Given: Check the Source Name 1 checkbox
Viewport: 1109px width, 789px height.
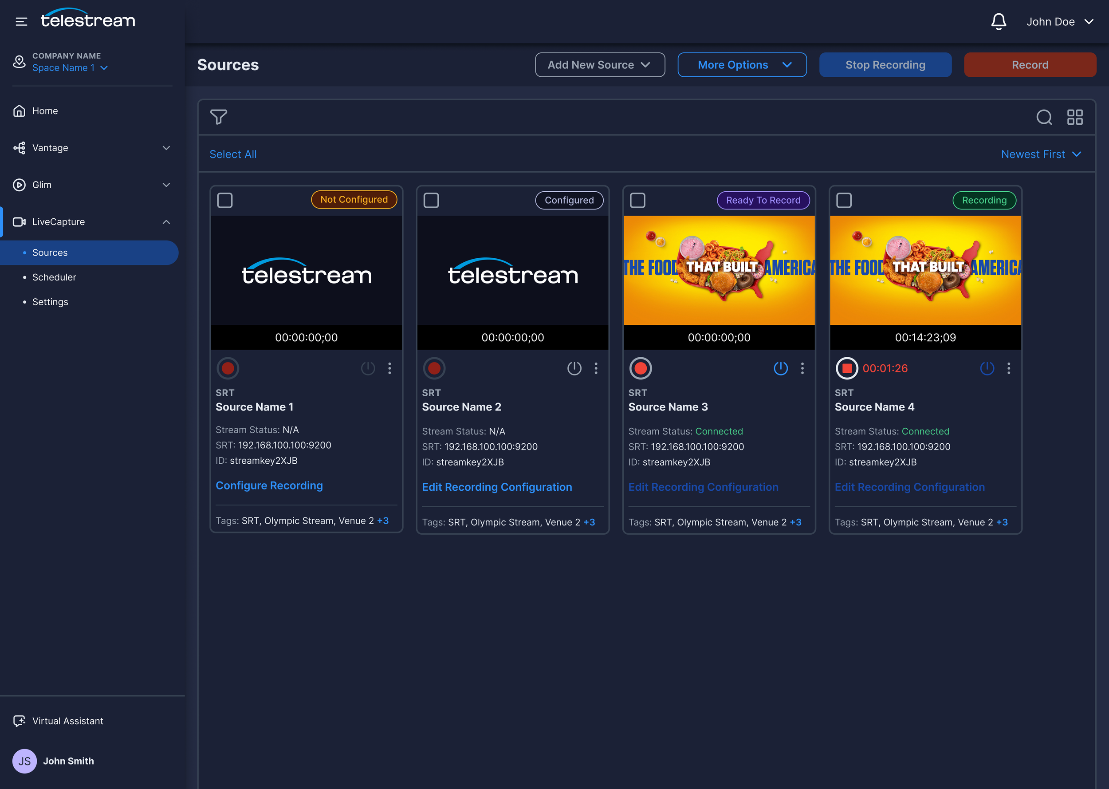Looking at the screenshot, I should click(225, 200).
